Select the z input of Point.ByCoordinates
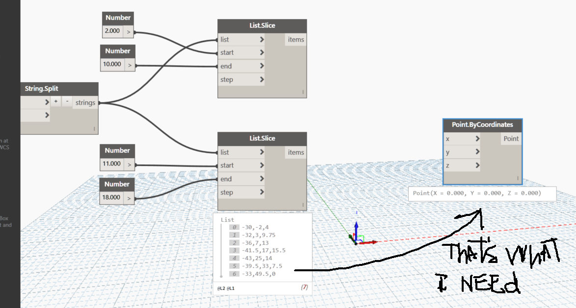Screen dimensions: 576x308 [462, 166]
